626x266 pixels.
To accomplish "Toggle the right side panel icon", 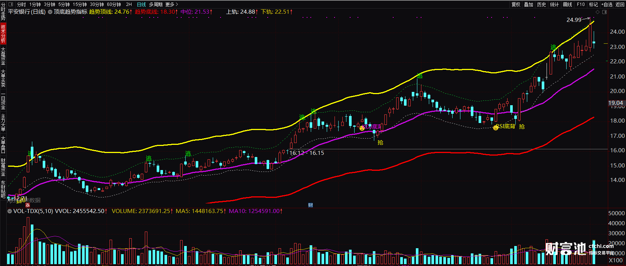I will pos(604,12).
